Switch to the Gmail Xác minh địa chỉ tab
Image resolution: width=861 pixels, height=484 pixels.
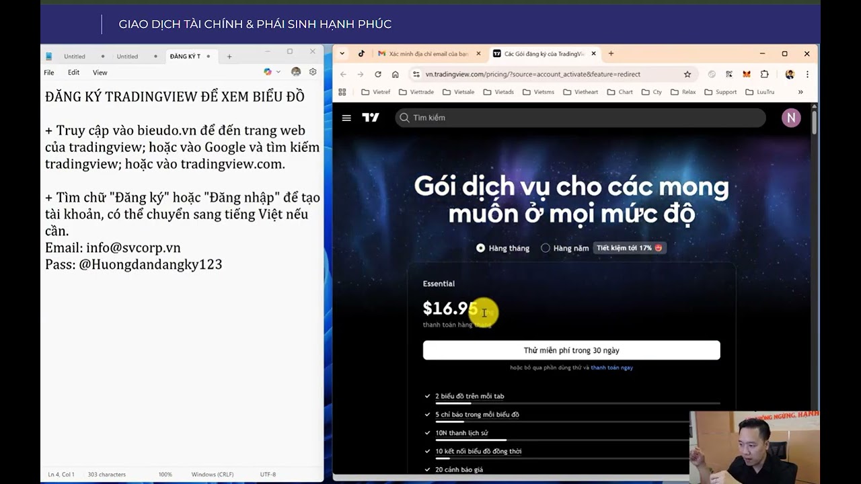point(428,54)
